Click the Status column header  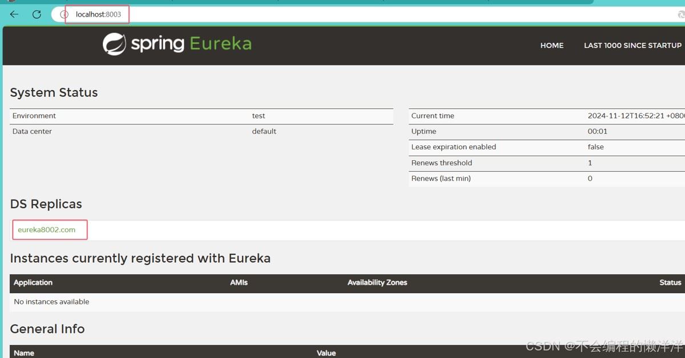pos(670,283)
